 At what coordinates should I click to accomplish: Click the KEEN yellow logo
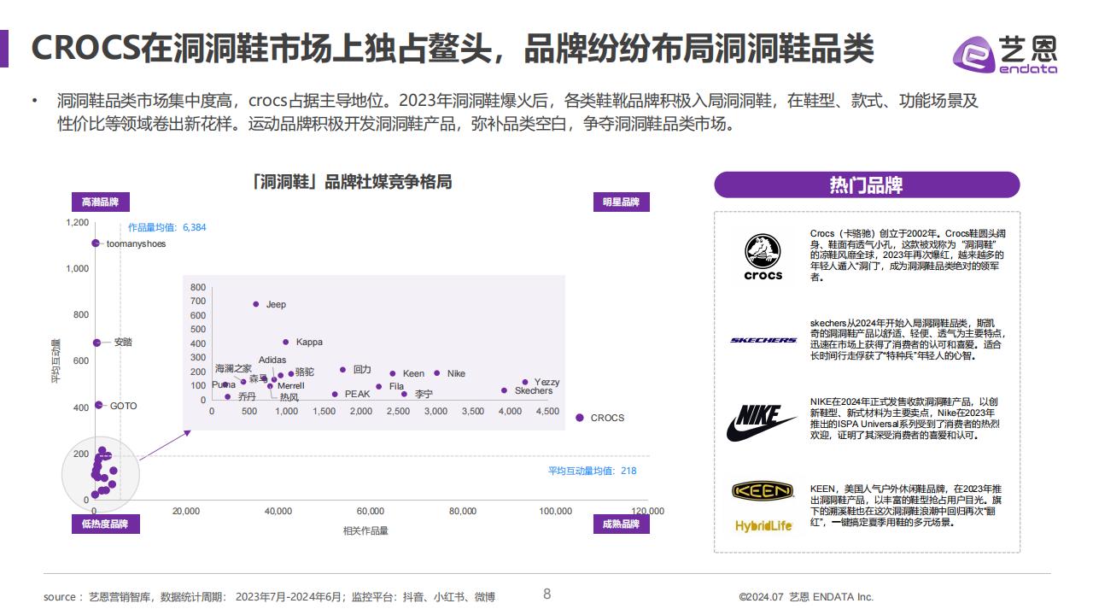tap(763, 491)
